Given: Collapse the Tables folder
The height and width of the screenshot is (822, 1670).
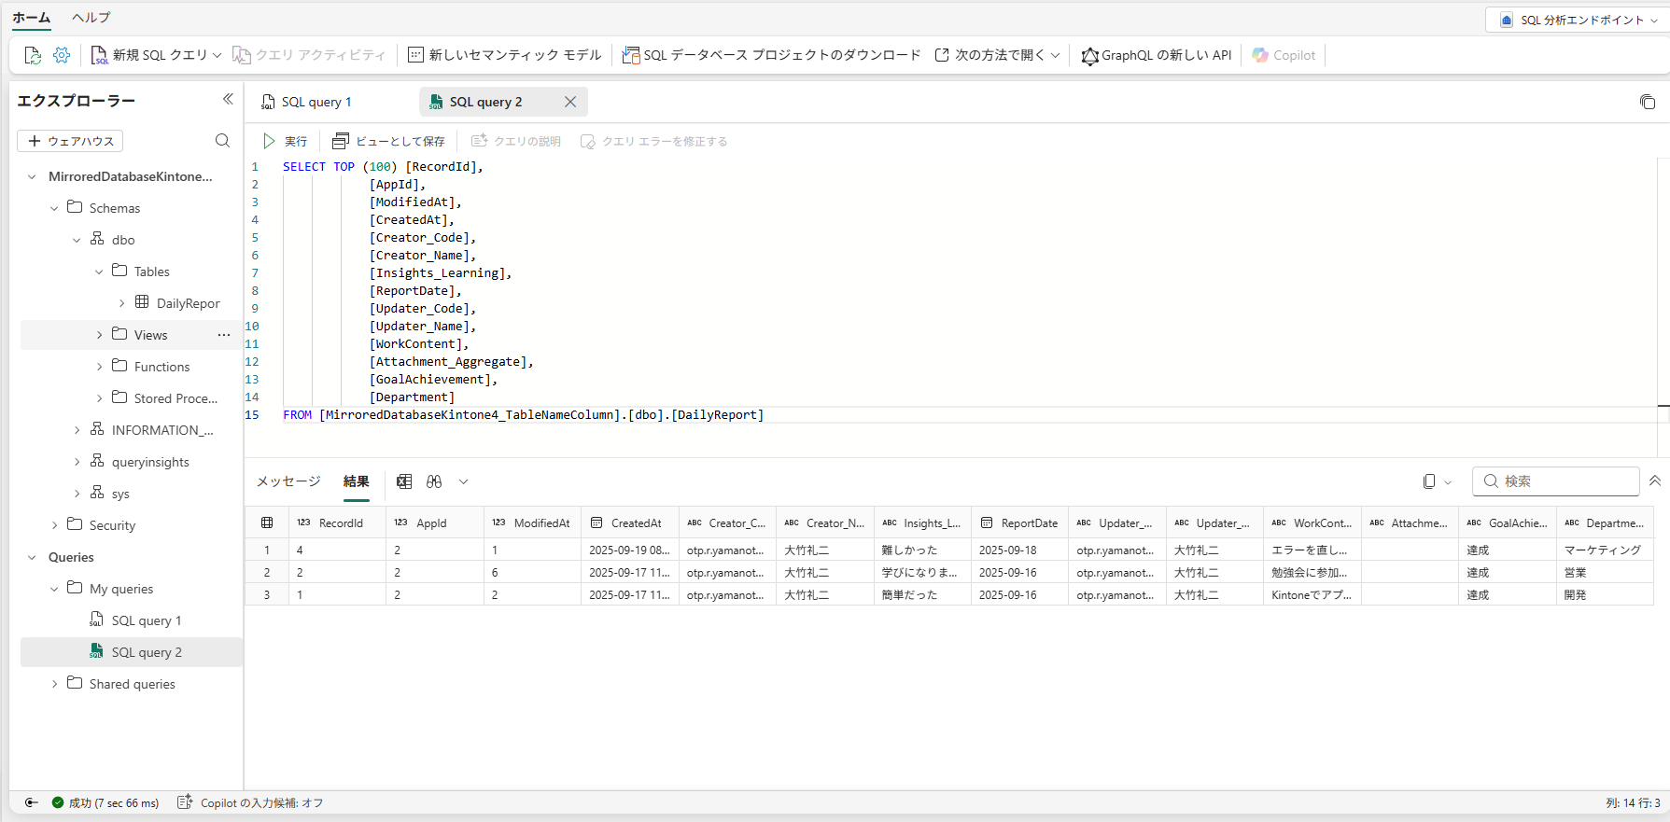Looking at the screenshot, I should [99, 272].
